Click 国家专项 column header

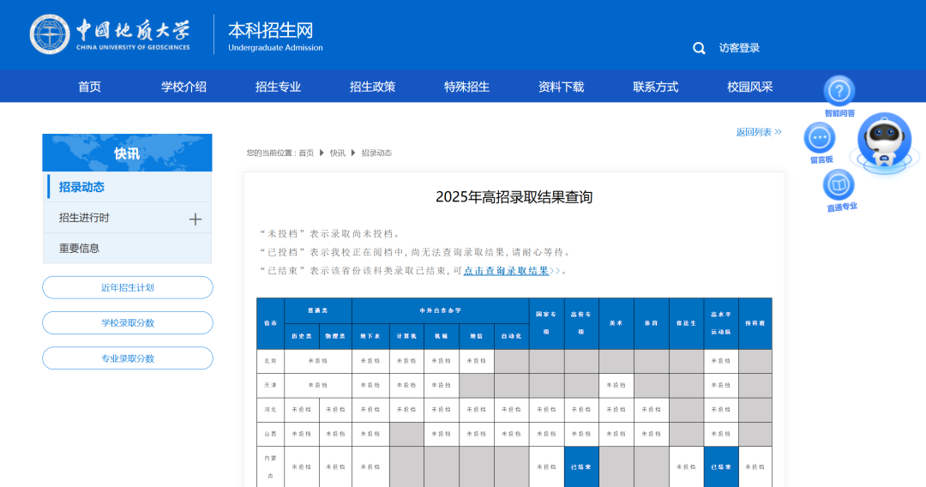pos(546,323)
